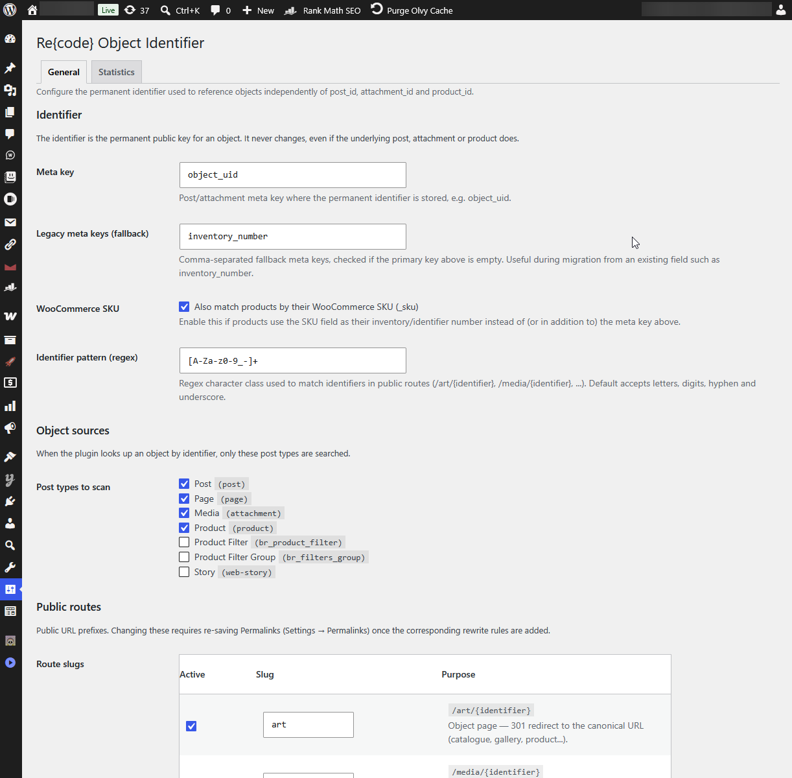The height and width of the screenshot is (778, 792).
Task: Focus the art slug input field
Action: click(x=309, y=725)
